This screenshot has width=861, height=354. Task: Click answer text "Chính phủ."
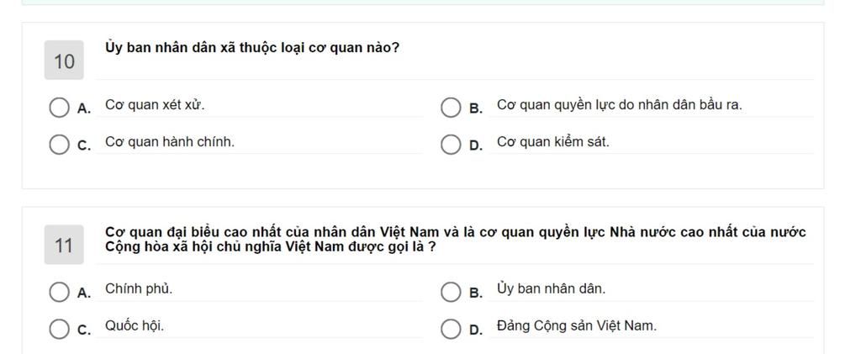tap(139, 288)
